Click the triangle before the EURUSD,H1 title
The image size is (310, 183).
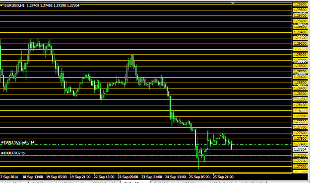pos(2,5)
